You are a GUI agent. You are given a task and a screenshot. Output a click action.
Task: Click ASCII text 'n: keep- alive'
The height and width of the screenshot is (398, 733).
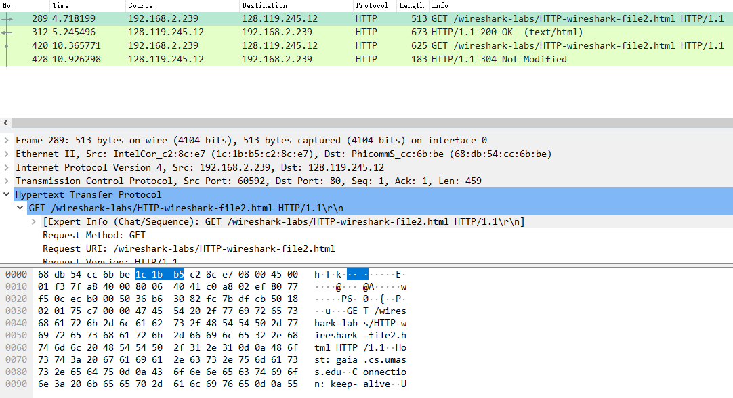352,384
